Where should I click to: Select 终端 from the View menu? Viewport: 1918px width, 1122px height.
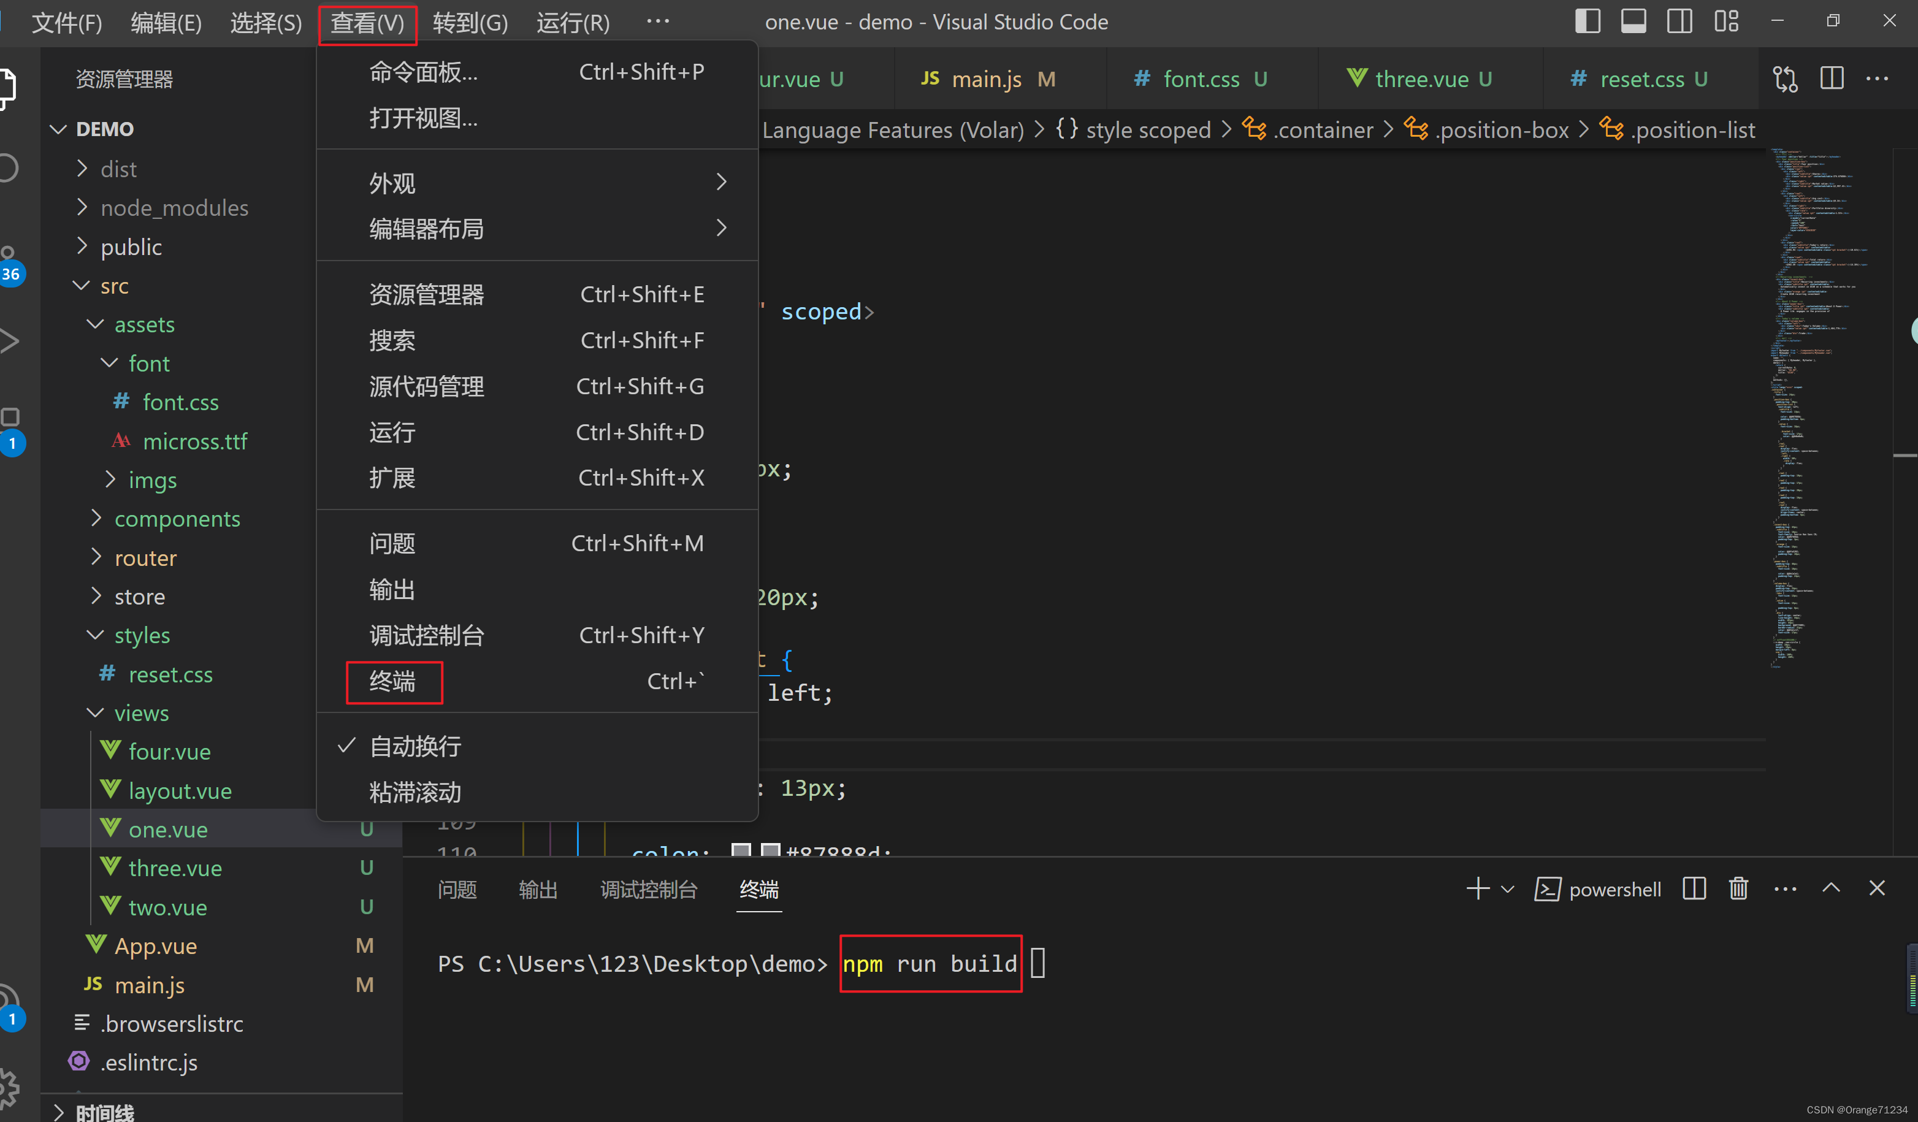pos(394,681)
